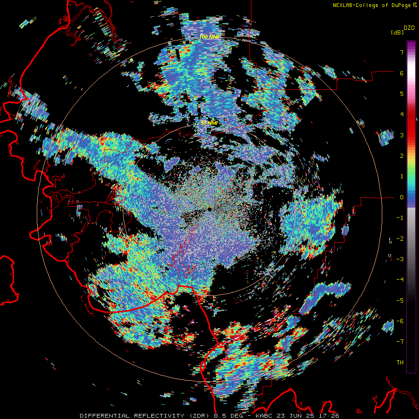419x419 pixels.
Task: Click the "-7" value on the dB scale
Action: tap(400, 342)
